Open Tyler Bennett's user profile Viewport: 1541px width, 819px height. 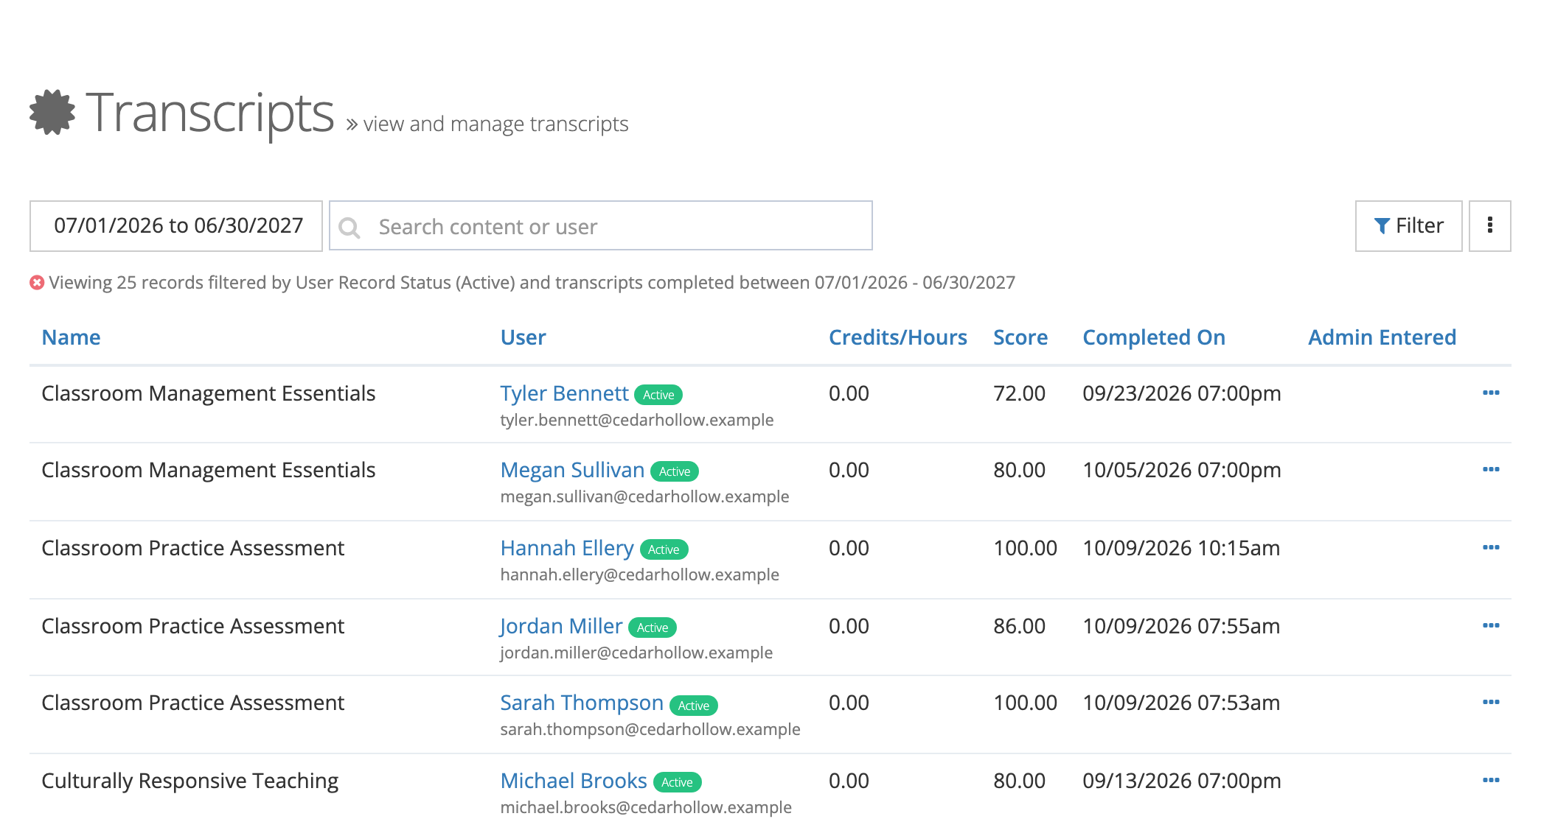pos(564,393)
